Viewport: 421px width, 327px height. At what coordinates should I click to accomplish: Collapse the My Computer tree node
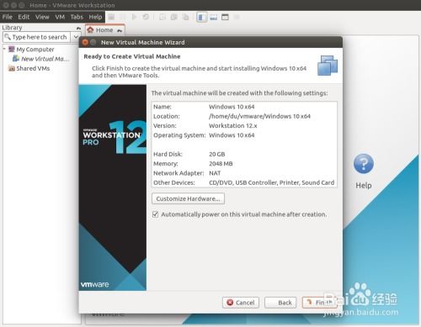coord(4,49)
